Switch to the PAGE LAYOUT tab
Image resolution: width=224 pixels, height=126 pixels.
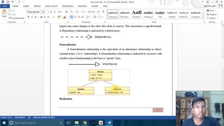(x=51, y=6)
